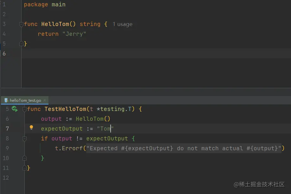This screenshot has height=194, width=291.
Task: Click the "Tom" string literal
Action: click(105, 129)
